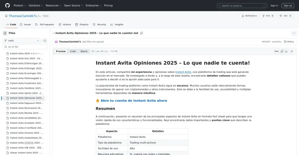
Task: Open the Pull requests tab
Action: tap(44, 24)
